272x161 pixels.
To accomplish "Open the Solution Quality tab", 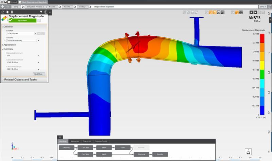I will [102, 141].
